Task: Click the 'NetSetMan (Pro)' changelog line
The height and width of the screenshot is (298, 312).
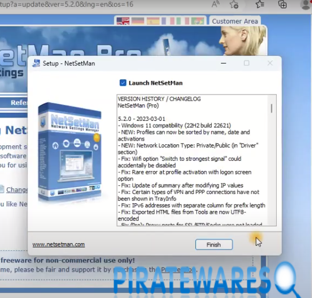Action: [138, 105]
